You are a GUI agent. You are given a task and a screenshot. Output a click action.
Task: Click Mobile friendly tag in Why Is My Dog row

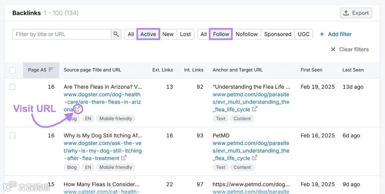(115, 167)
